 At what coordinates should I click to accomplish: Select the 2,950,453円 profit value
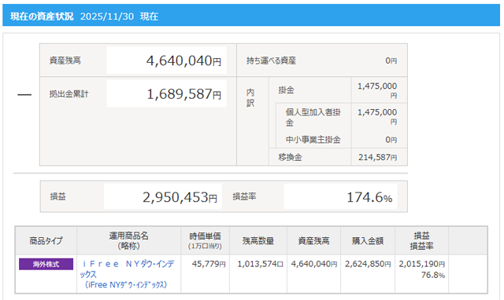[x=180, y=197]
